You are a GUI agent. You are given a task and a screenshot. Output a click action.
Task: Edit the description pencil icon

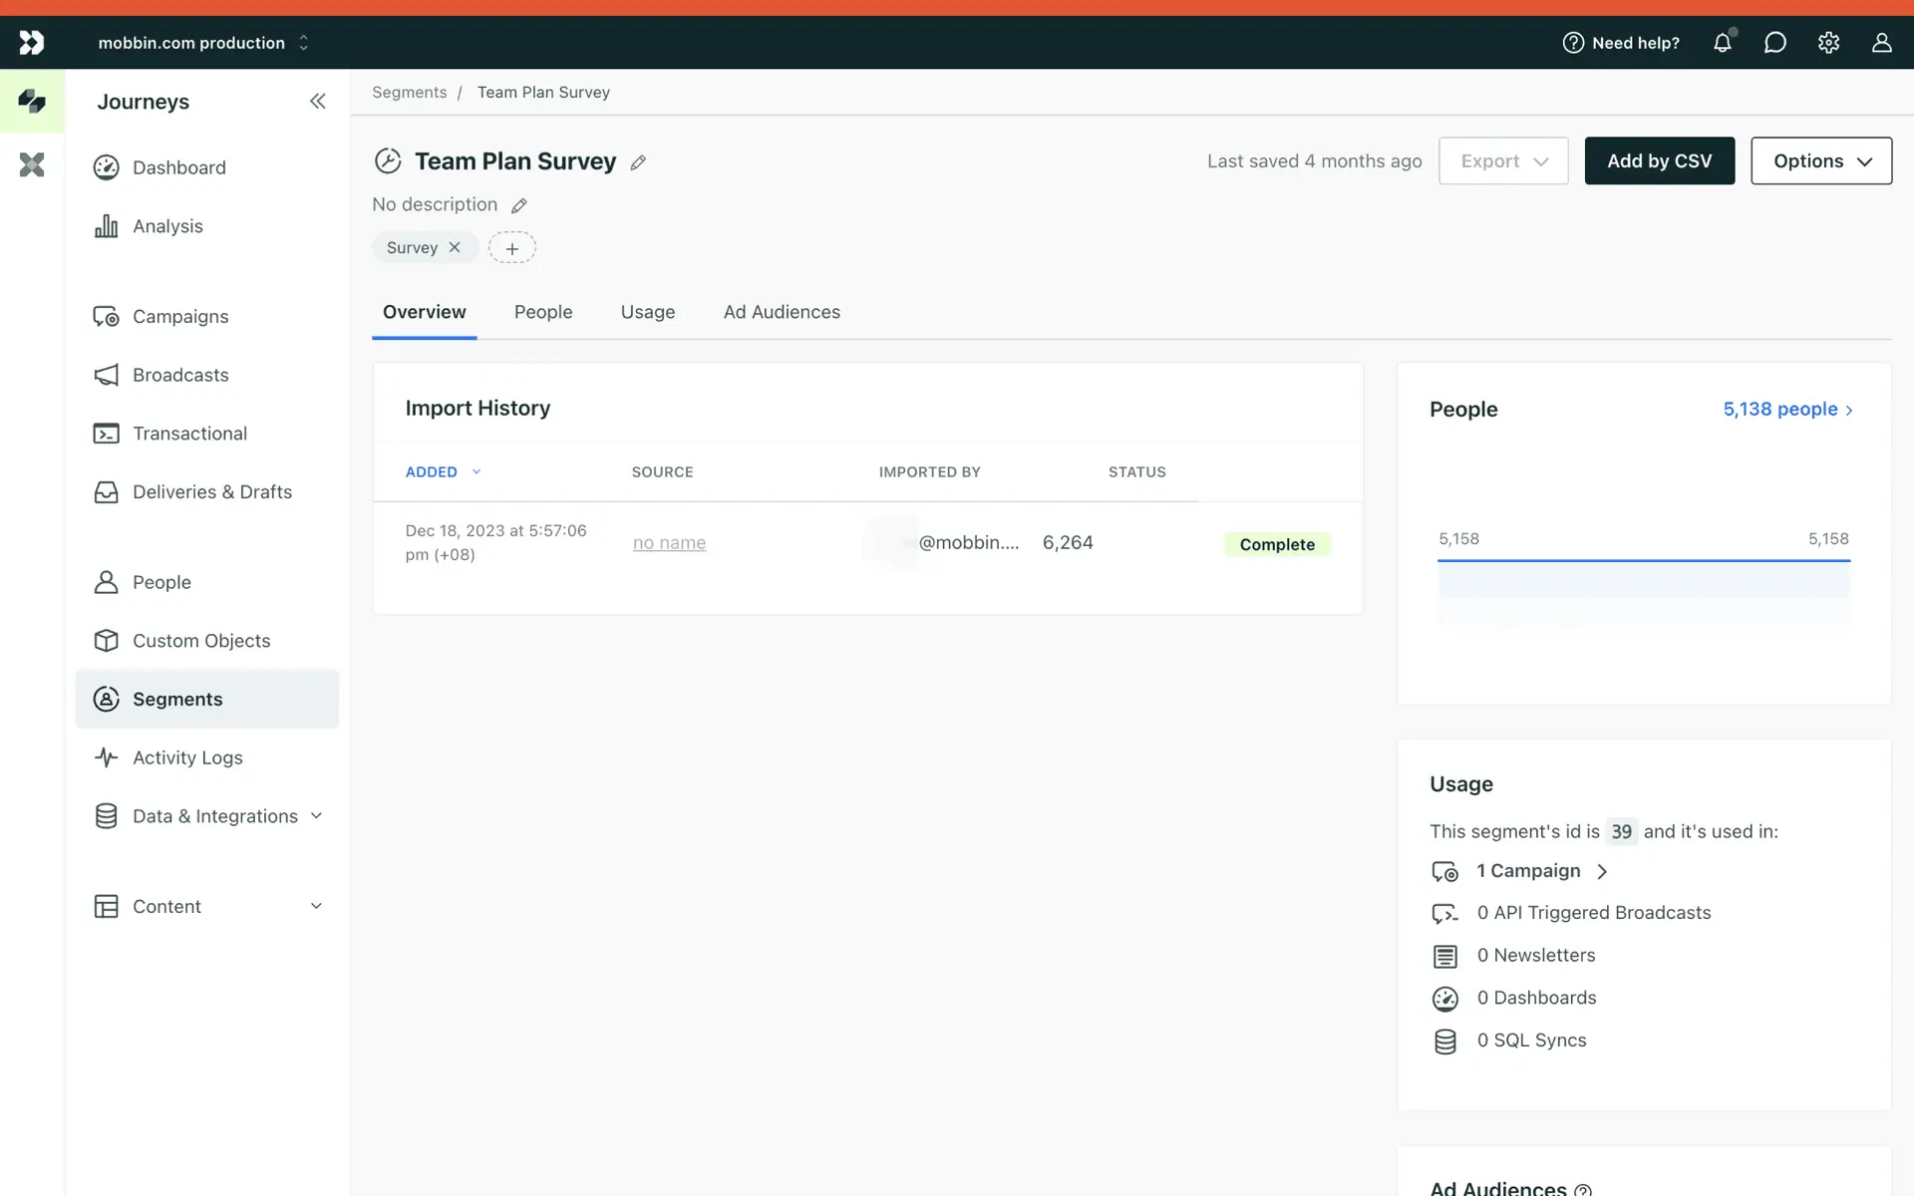(x=519, y=205)
